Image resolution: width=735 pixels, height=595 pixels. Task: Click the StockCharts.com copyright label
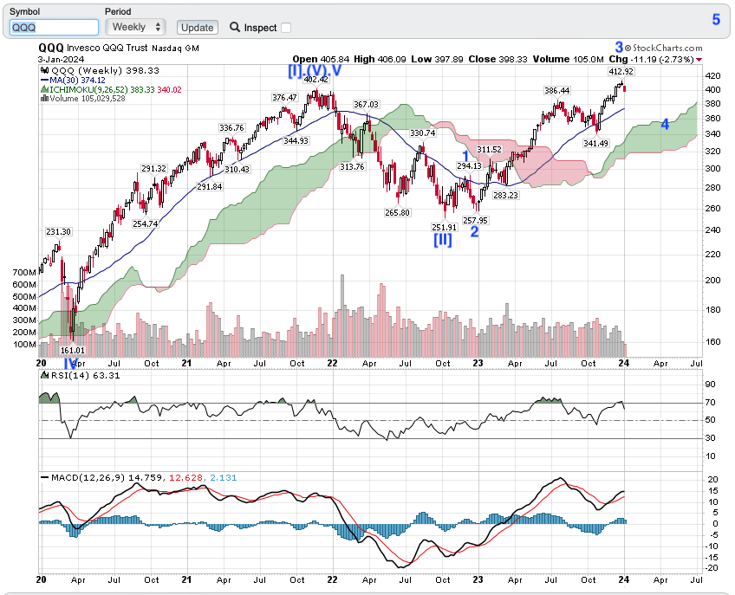point(664,48)
